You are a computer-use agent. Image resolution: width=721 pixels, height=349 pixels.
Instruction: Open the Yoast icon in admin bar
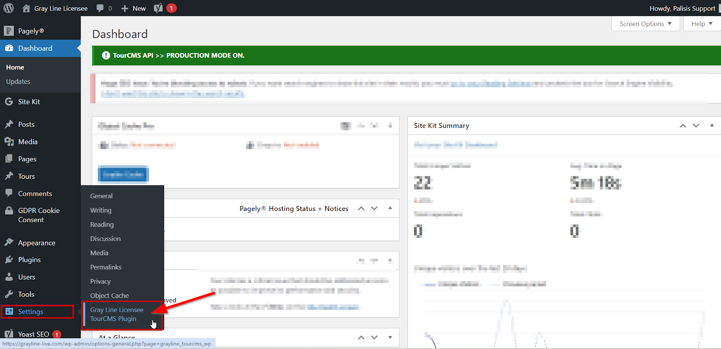tap(158, 8)
